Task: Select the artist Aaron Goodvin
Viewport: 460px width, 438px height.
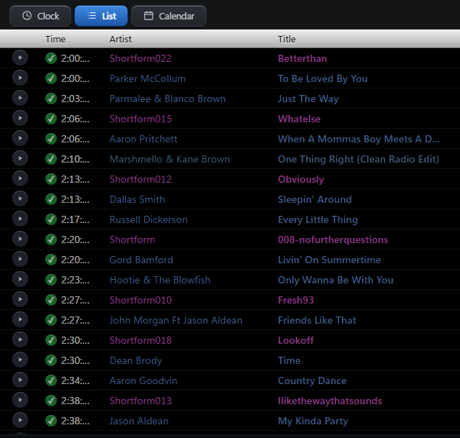Action: coord(143,380)
